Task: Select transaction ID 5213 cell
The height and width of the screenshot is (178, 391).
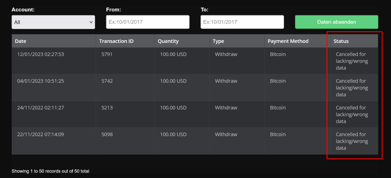Action: [107, 108]
